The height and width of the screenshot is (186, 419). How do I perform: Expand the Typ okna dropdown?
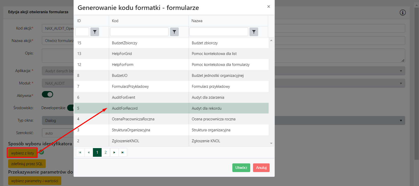(x=401, y=121)
